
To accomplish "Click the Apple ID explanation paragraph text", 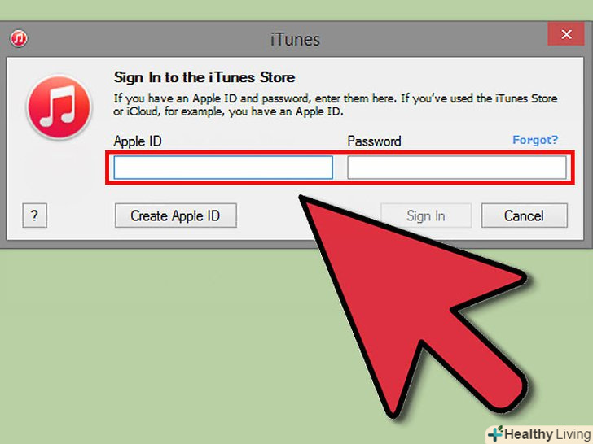I will [336, 105].
